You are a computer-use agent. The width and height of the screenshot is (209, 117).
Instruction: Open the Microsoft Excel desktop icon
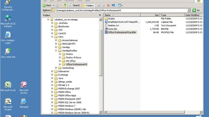click(8, 86)
